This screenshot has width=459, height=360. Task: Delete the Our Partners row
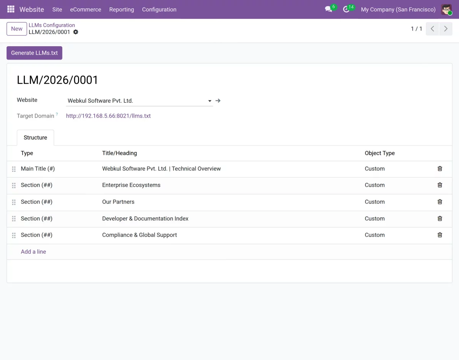tap(440, 202)
